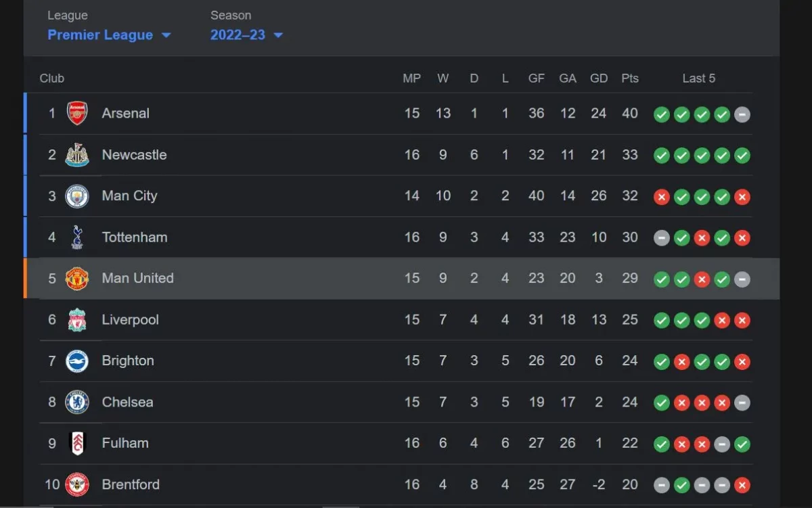
Task: Click the Man City club crest icon
Action: pyautogui.click(x=77, y=196)
